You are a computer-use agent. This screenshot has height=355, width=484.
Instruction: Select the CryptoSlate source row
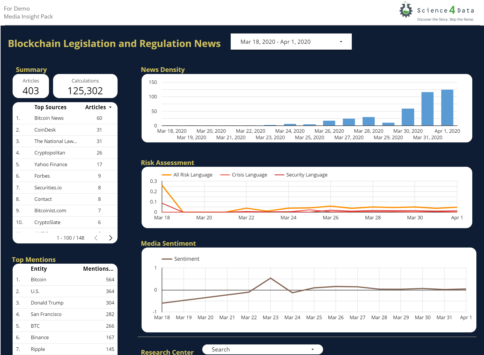(x=65, y=222)
